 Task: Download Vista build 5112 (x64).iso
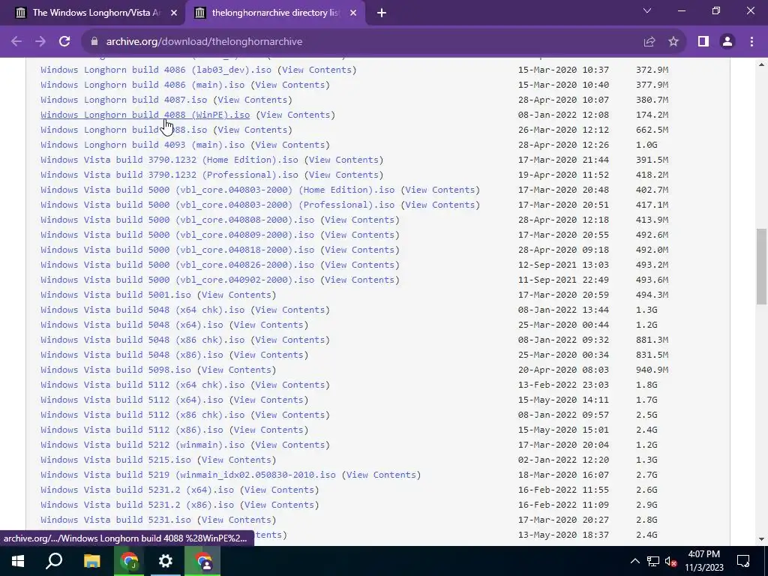(132, 400)
